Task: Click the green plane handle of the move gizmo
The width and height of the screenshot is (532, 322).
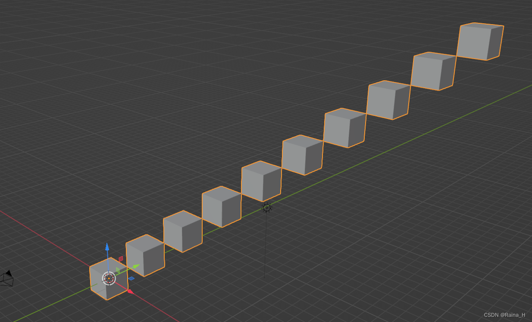Action: pyautogui.click(x=118, y=270)
